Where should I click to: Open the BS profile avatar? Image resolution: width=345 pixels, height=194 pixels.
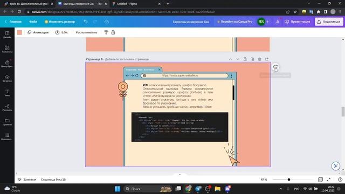click(x=261, y=22)
